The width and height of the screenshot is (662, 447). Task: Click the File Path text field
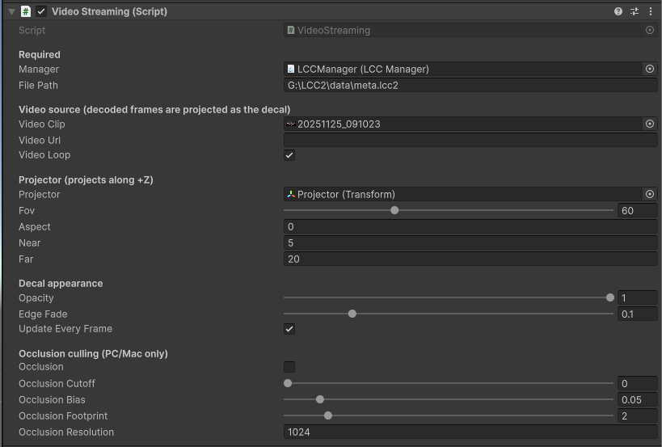point(470,85)
